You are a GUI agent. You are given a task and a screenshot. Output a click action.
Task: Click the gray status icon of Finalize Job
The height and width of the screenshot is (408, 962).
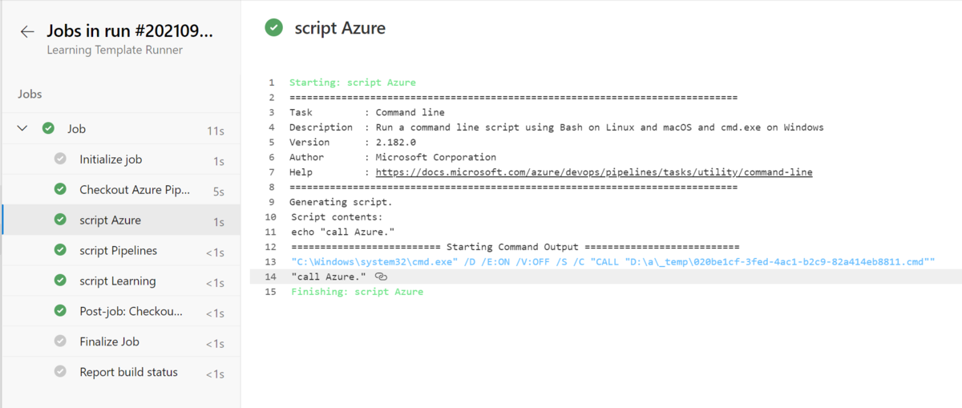pyautogui.click(x=60, y=341)
